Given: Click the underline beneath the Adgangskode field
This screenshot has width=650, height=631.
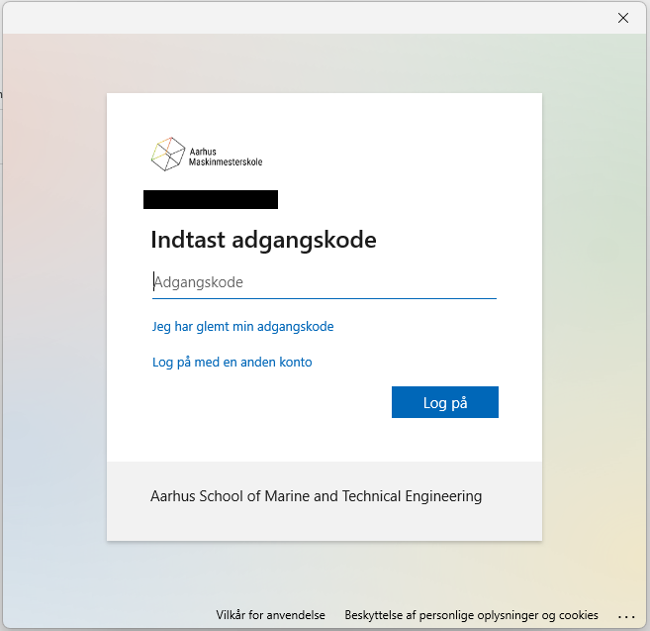Looking at the screenshot, I should tap(325, 298).
